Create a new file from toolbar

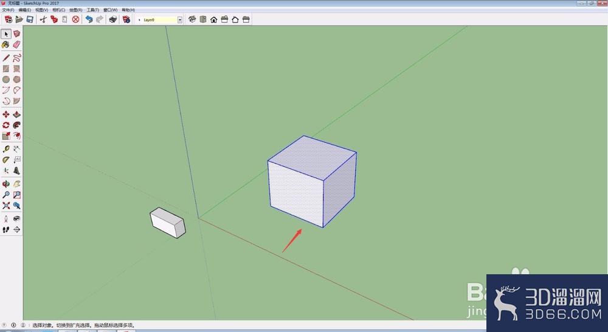pos(8,19)
